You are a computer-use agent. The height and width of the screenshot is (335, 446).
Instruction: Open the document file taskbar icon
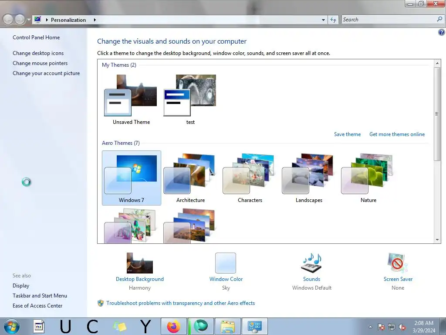click(x=39, y=326)
